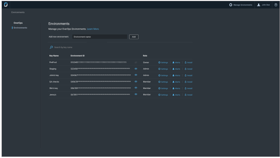
Task: Focus the Environment name input field
Action: coord(99,37)
